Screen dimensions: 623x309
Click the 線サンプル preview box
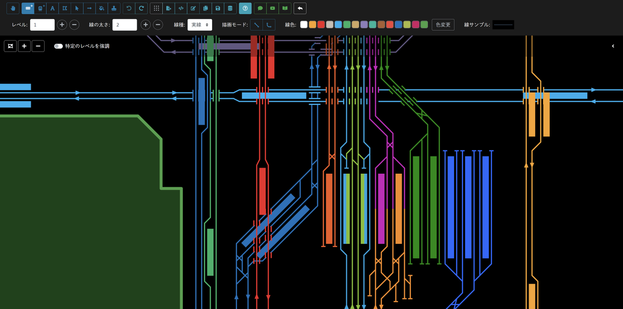(503, 24)
